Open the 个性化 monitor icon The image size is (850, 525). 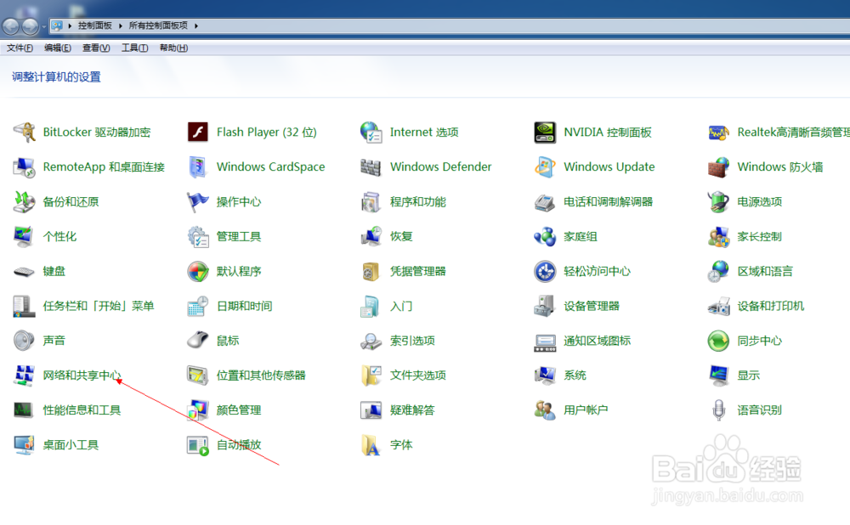(x=24, y=237)
